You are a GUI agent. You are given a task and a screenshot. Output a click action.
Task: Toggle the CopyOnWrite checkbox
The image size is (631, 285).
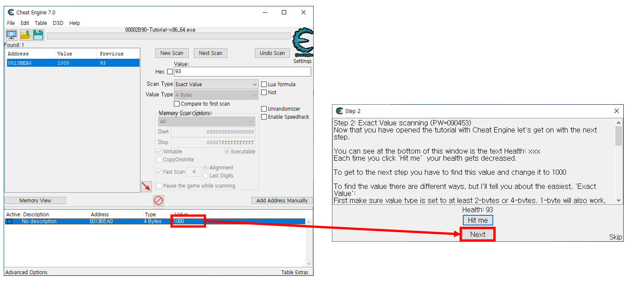coord(159,160)
